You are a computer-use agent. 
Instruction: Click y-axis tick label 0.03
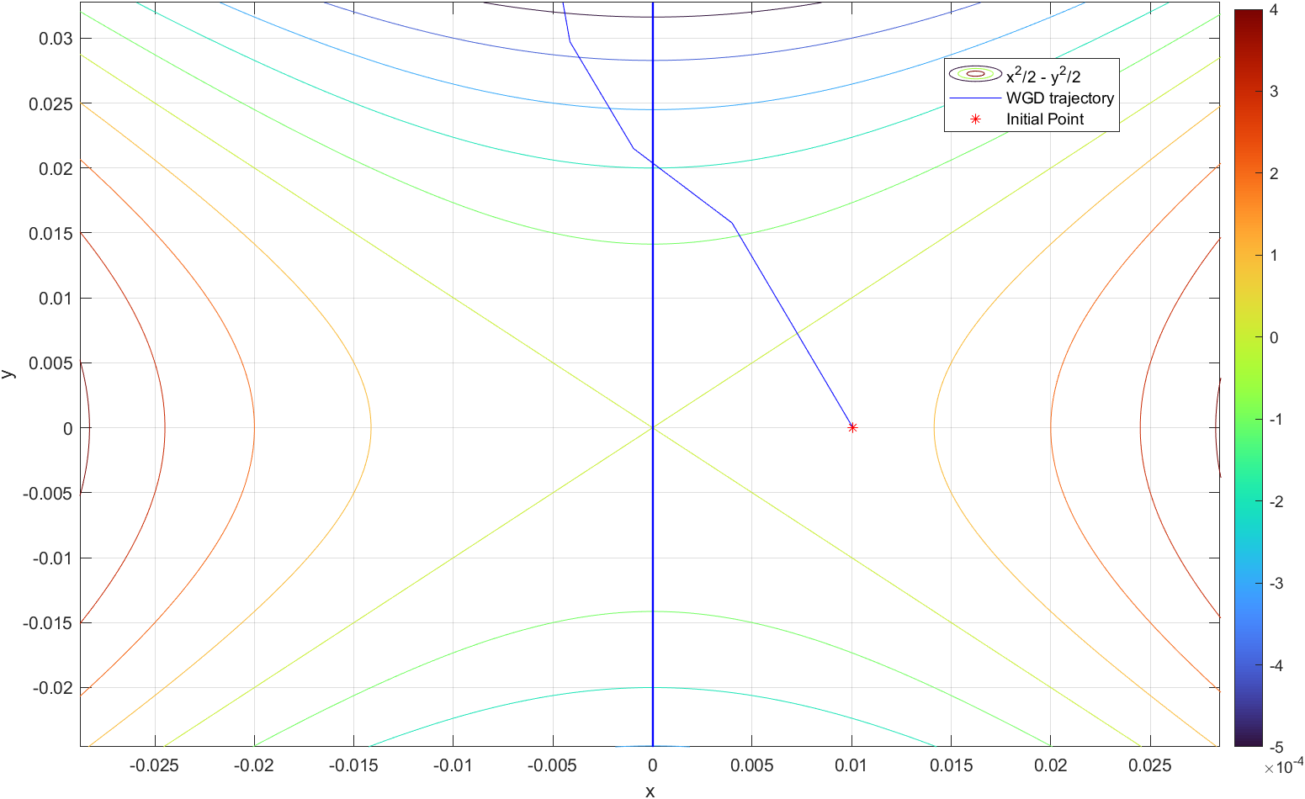point(56,39)
